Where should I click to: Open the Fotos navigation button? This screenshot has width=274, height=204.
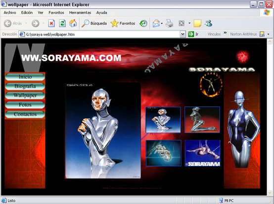(x=25, y=105)
